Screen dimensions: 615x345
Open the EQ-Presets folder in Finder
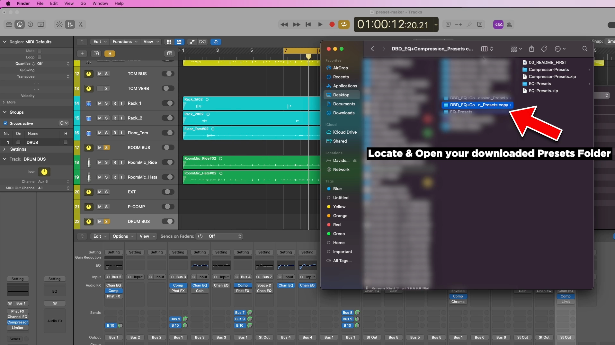tap(540, 84)
